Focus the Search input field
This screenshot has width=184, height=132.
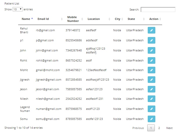pos(158,10)
